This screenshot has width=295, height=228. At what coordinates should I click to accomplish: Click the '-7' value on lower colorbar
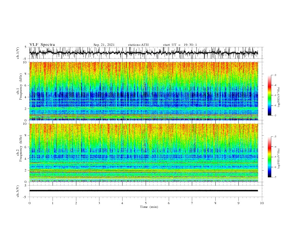point(275,177)
